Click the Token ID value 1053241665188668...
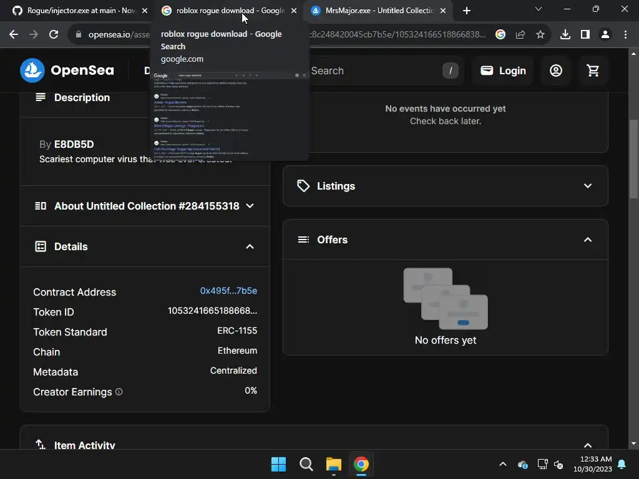The image size is (639, 479). tap(212, 311)
